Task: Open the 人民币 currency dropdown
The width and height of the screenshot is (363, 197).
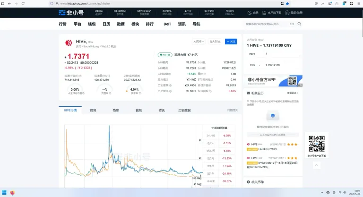Action: 199,42
